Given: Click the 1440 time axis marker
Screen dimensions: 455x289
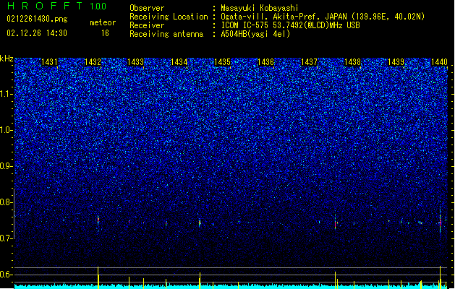Looking at the screenshot, I should tap(439, 61).
